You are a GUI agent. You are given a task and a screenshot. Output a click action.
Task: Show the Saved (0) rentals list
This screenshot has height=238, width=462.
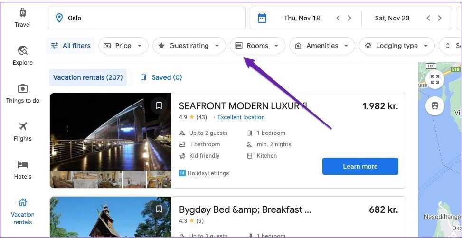[x=161, y=77]
